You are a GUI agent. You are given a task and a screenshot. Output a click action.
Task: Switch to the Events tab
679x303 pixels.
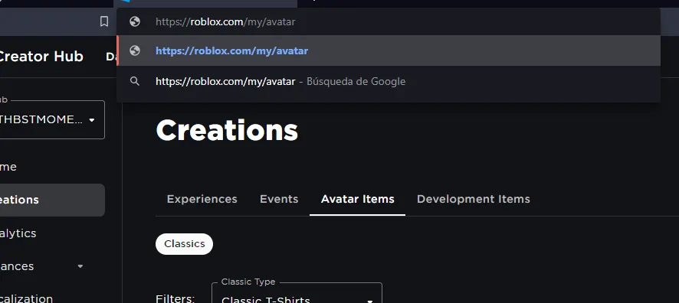click(x=279, y=199)
